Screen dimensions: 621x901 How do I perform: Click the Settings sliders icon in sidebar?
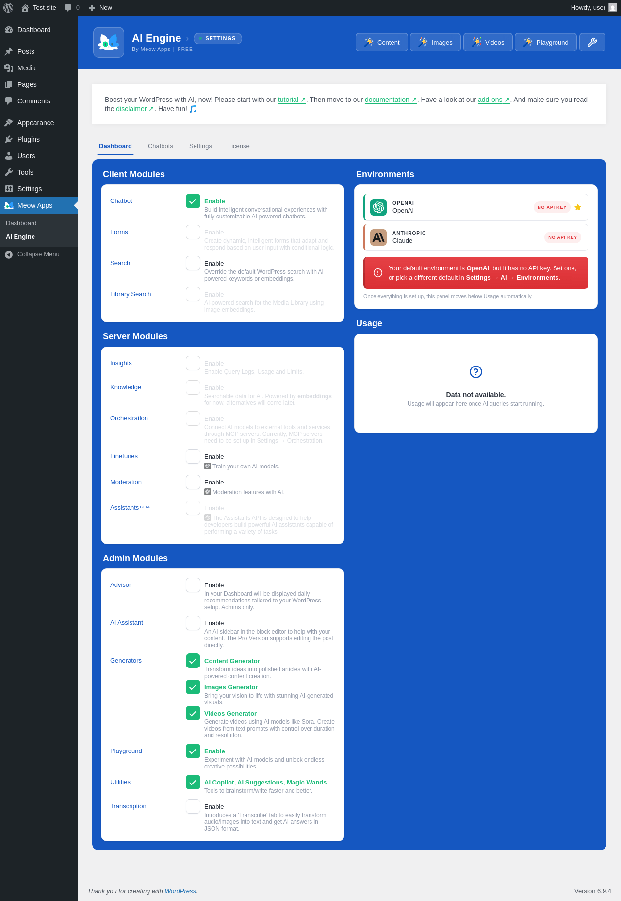9,189
